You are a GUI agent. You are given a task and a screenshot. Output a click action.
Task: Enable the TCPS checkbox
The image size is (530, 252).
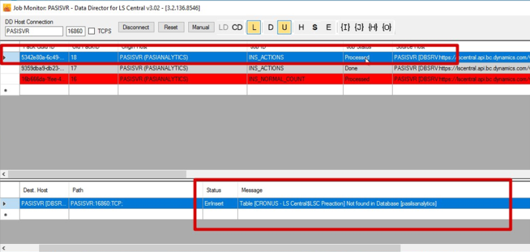coord(91,31)
